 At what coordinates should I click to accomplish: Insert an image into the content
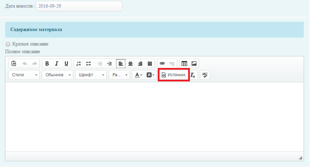[194, 63]
